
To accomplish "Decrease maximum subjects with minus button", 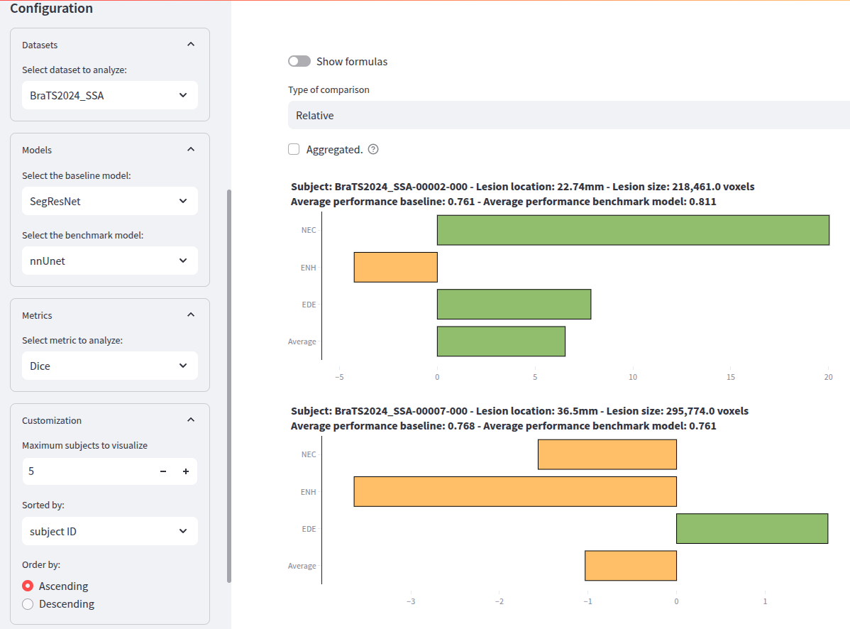I will click(163, 471).
